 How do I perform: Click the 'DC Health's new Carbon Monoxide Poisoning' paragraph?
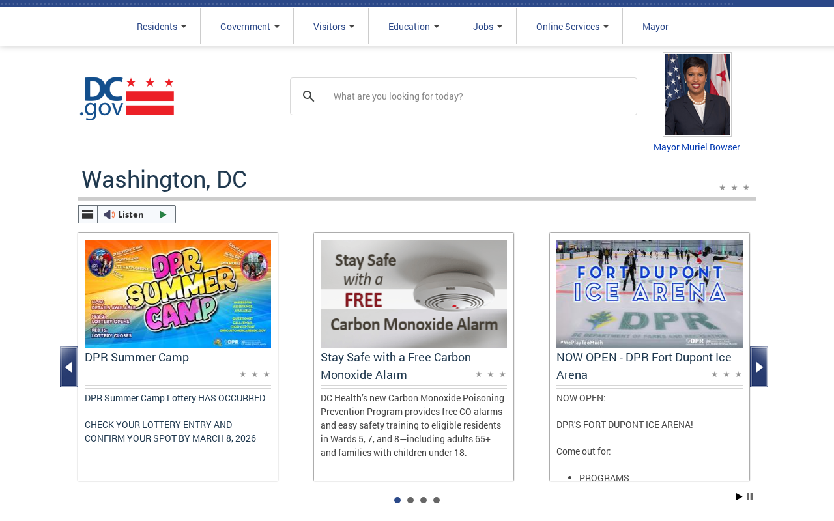pos(413,425)
